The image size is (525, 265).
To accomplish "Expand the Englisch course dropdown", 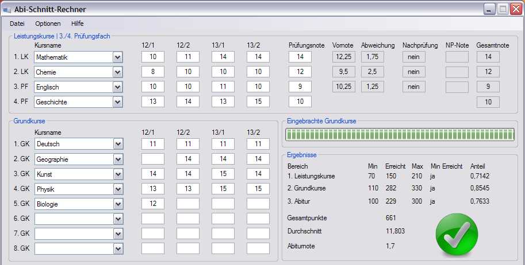I will tap(117, 87).
